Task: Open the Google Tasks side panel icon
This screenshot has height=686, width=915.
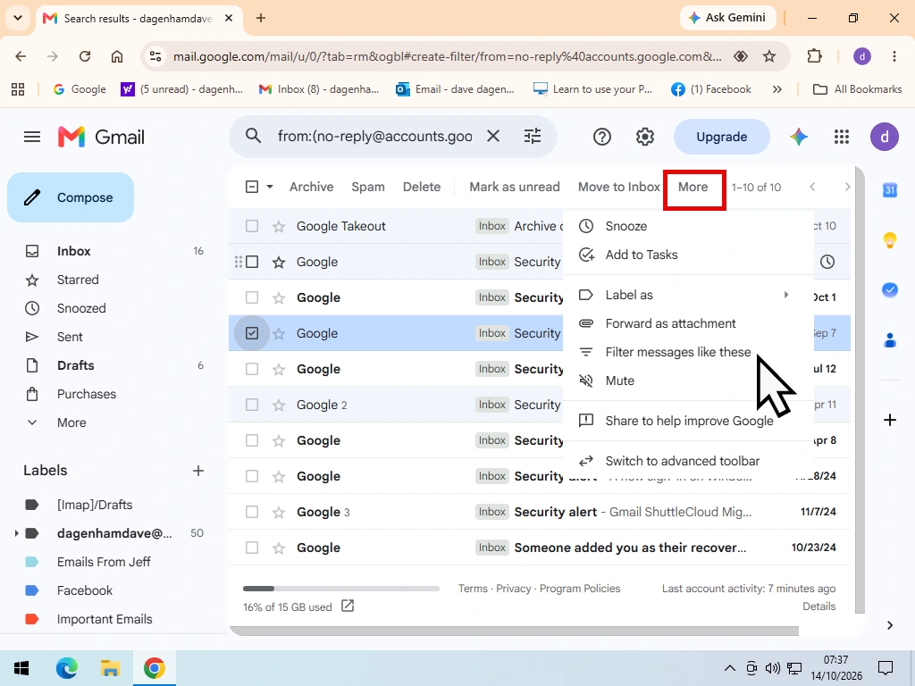Action: tap(890, 289)
